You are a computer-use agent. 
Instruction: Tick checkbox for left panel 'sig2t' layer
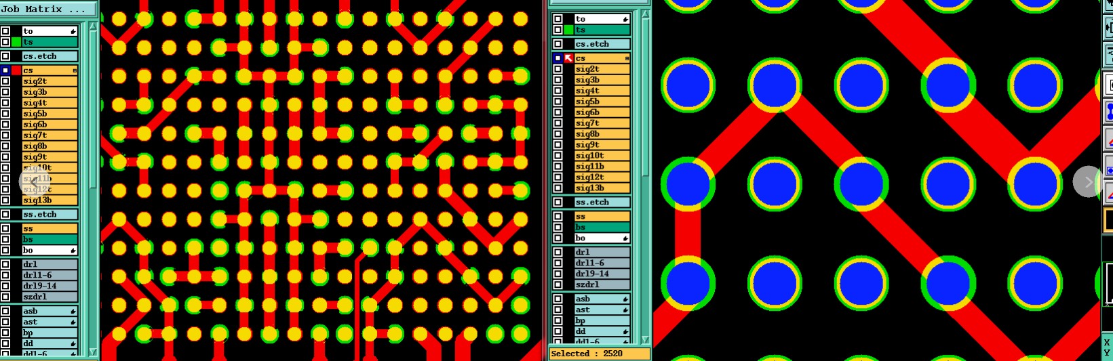click(5, 81)
